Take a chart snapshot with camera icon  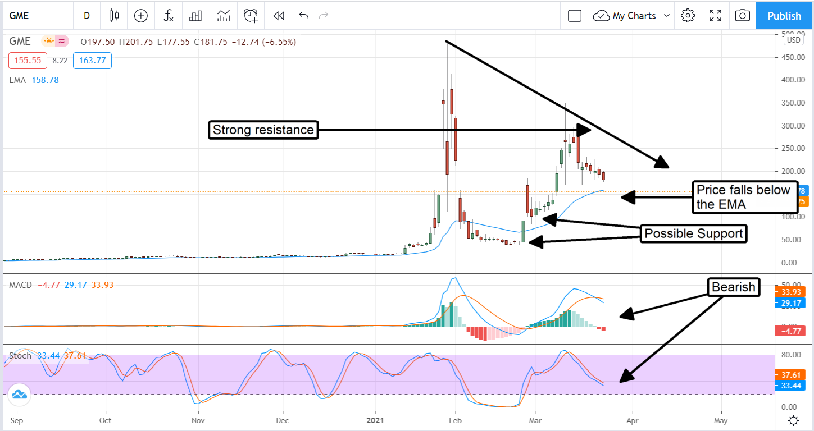point(742,16)
